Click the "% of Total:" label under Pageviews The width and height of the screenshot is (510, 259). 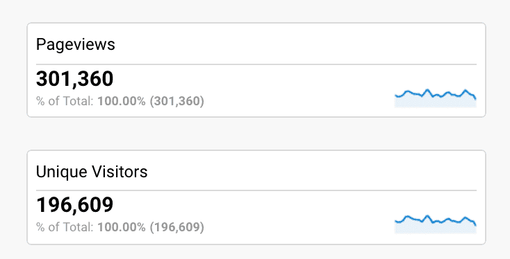point(65,101)
